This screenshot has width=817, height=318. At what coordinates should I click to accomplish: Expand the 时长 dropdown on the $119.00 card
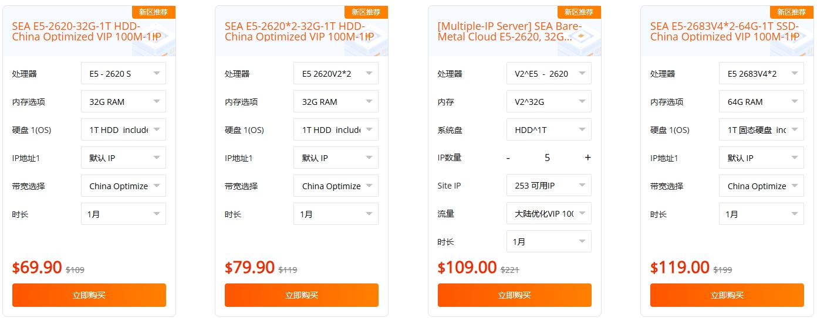[761, 214]
